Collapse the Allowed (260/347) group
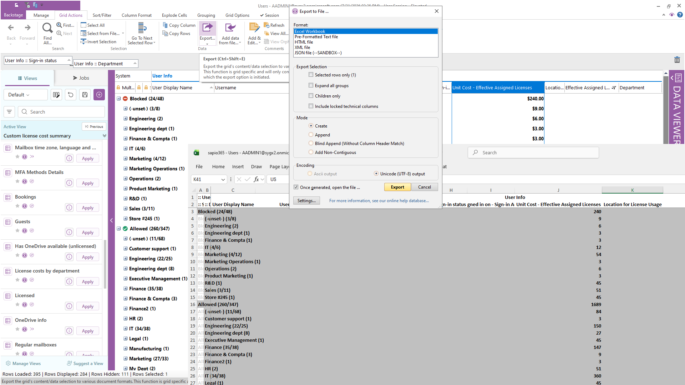The width and height of the screenshot is (685, 385). tap(119, 229)
